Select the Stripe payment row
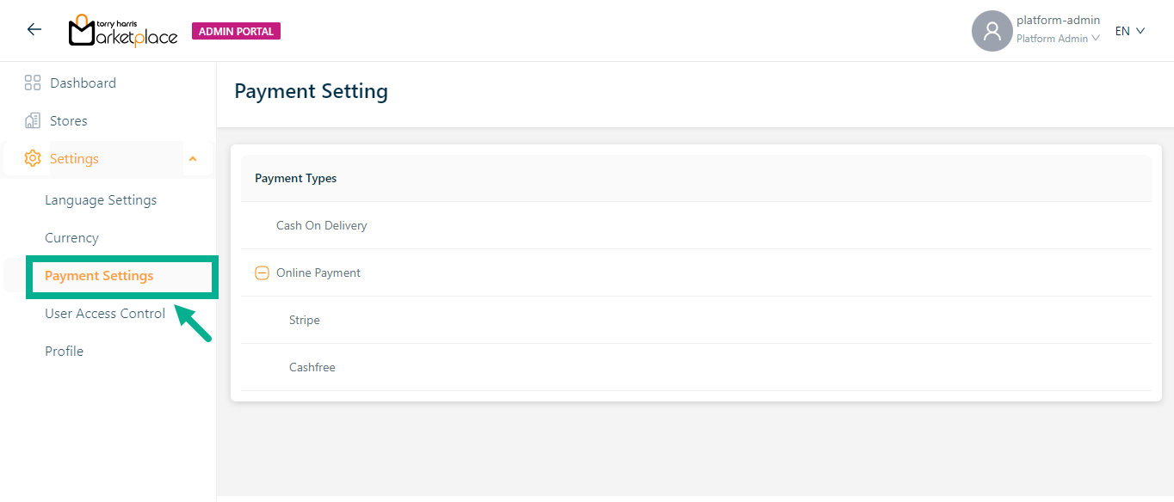 305,321
